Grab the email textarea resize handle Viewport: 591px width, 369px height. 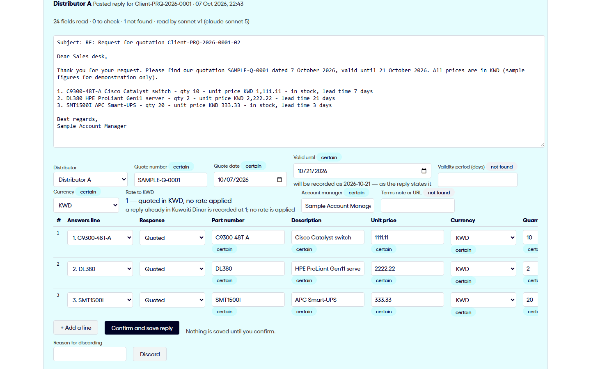(x=542, y=145)
